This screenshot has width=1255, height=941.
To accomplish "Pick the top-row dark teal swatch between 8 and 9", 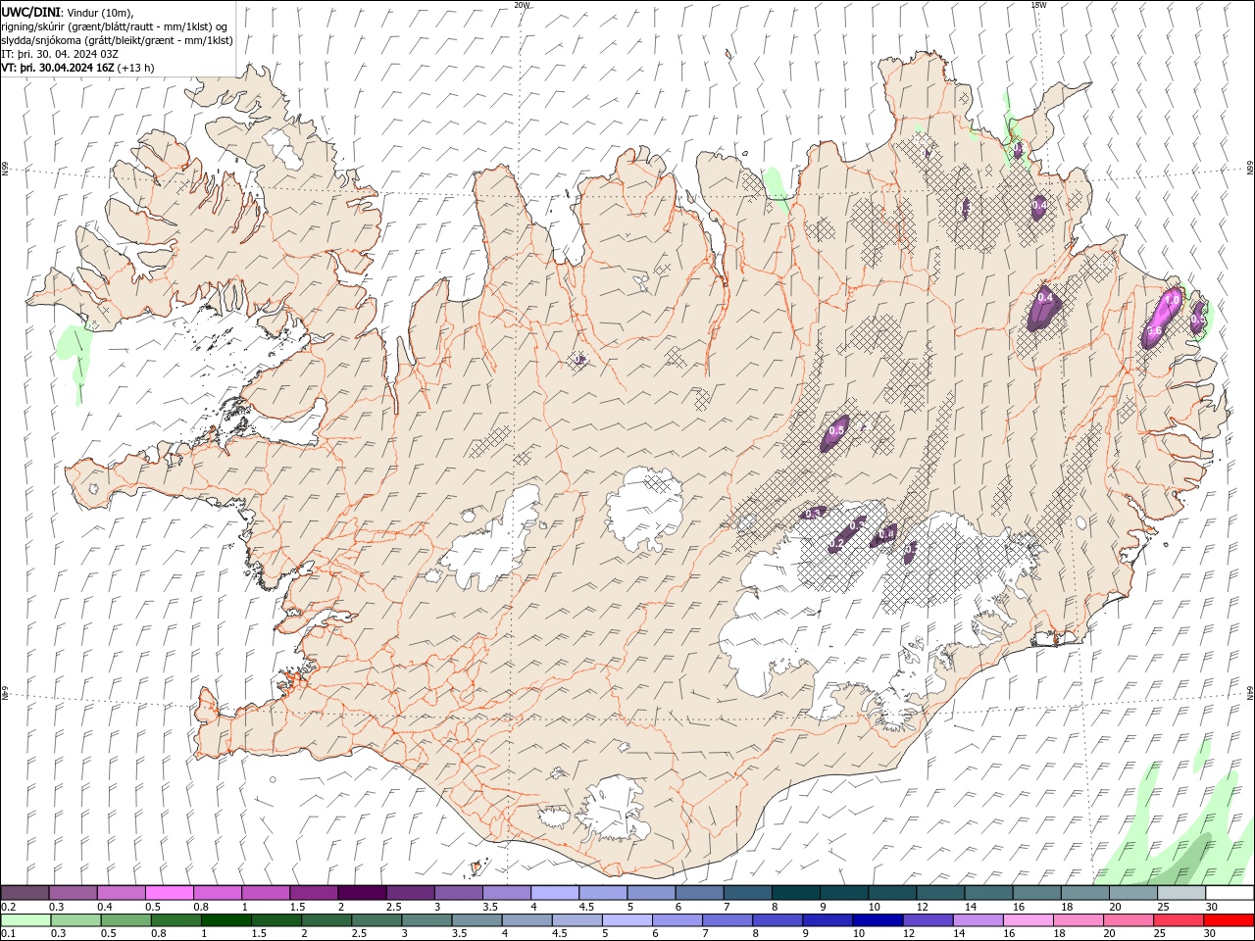I will click(x=795, y=893).
